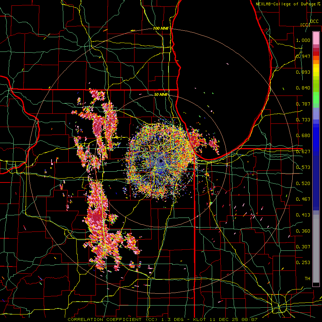Screen dimensions: 322x322
Task: Click the 0.893 legend value
Action: tap(303, 72)
